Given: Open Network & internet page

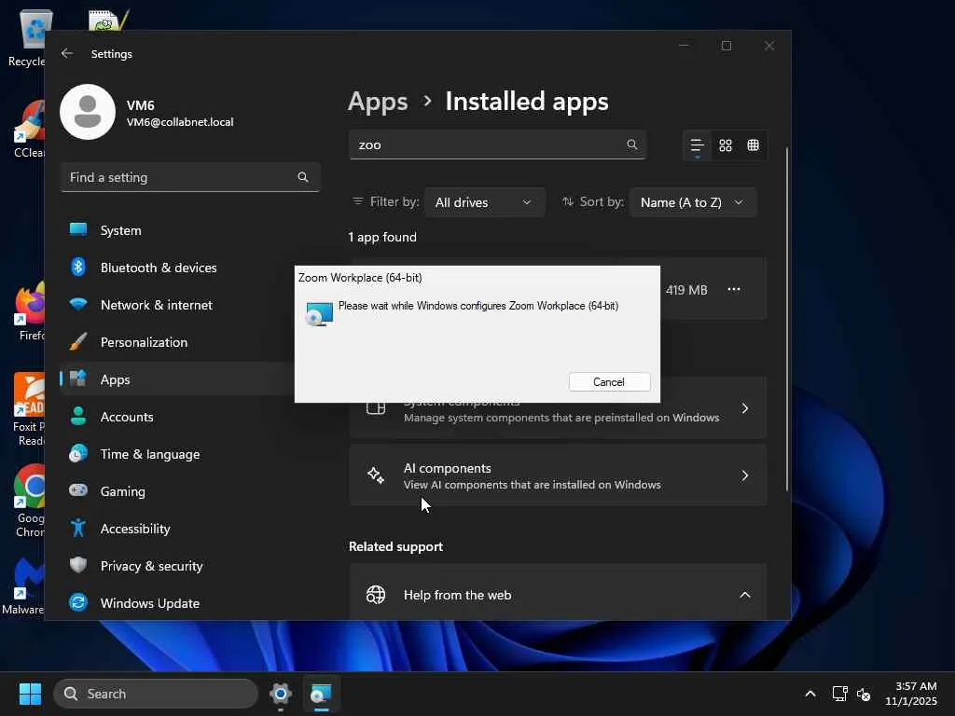Looking at the screenshot, I should [176, 305].
